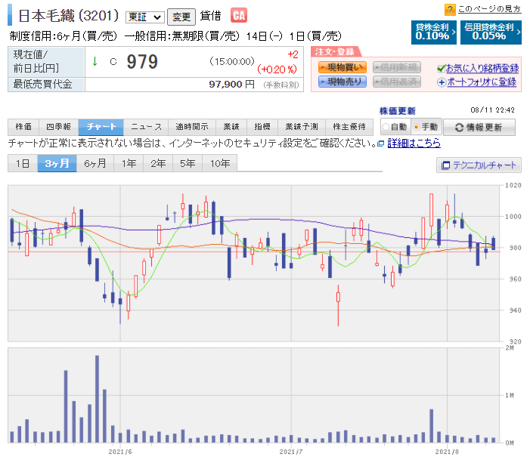Select 自動 price update radio

(386, 128)
